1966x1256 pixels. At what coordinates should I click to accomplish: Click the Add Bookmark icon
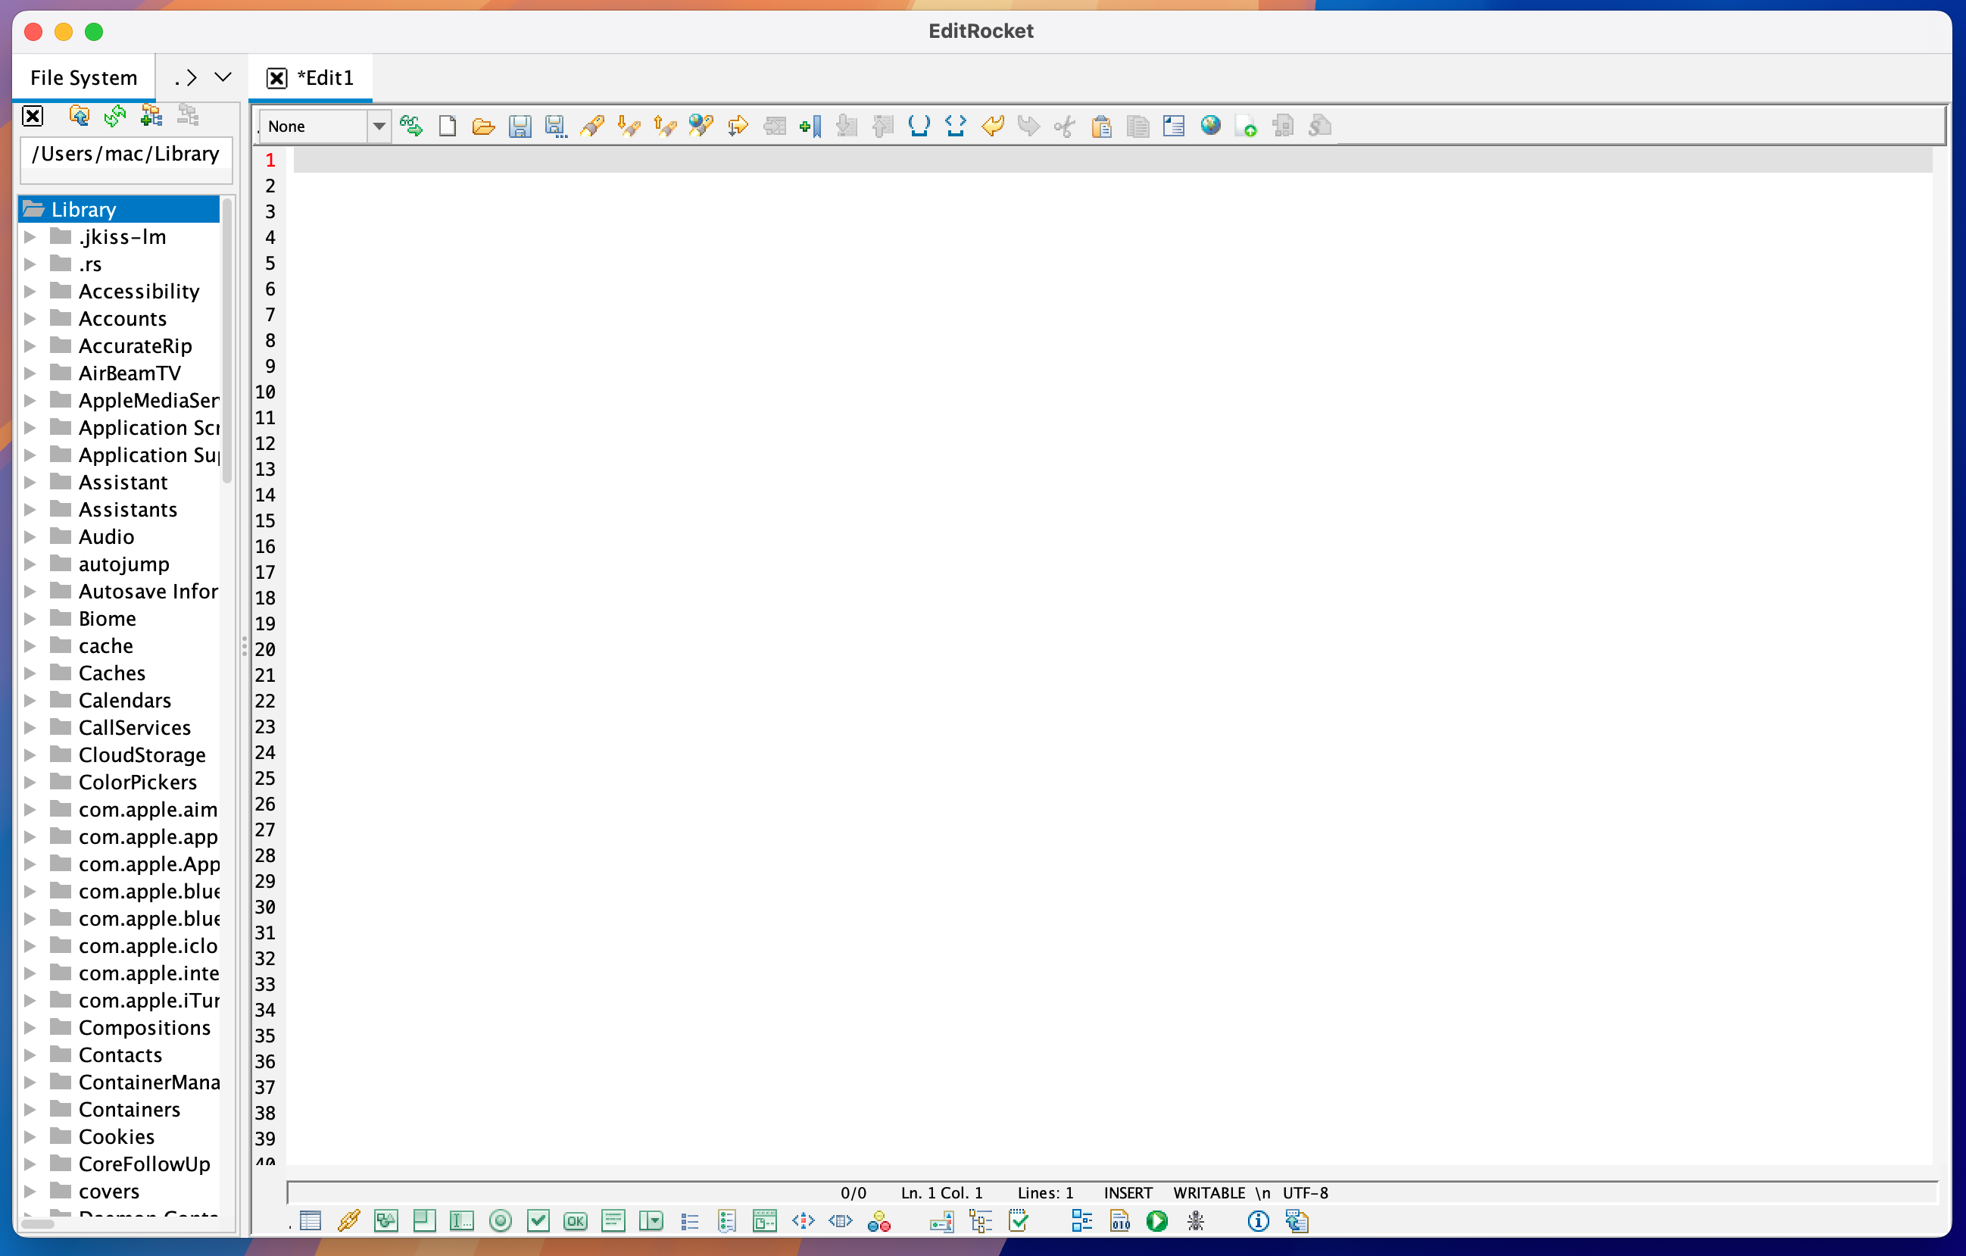(811, 126)
